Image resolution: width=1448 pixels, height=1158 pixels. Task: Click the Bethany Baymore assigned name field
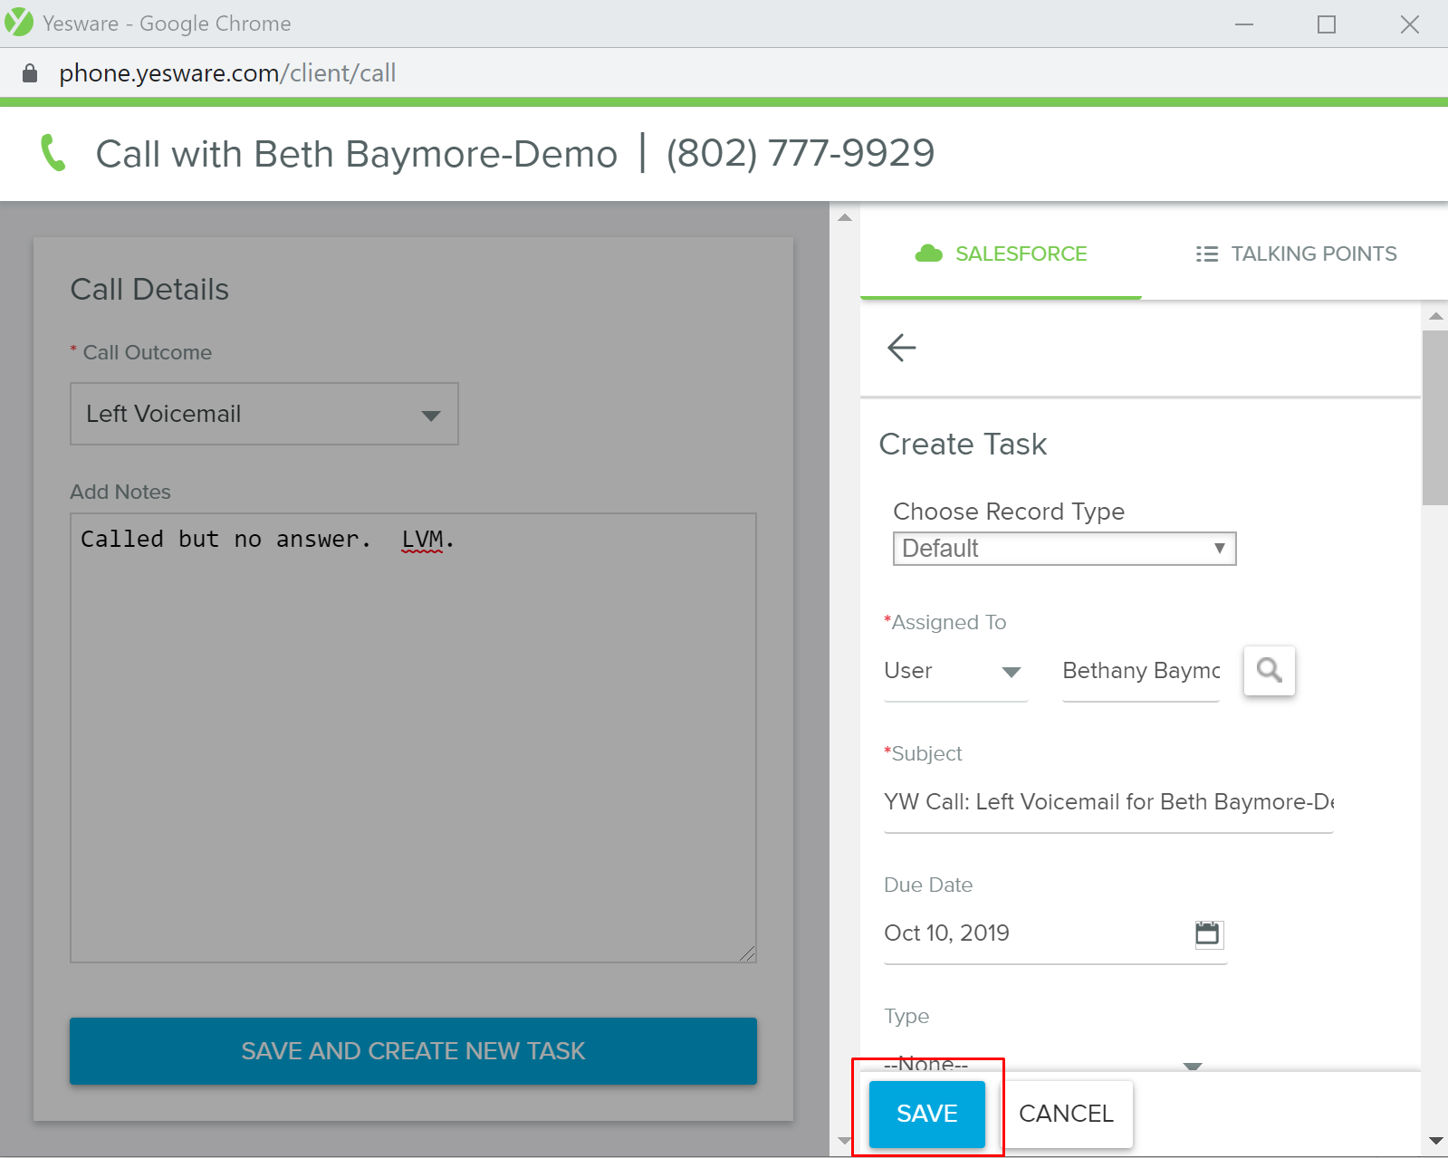1141,671
